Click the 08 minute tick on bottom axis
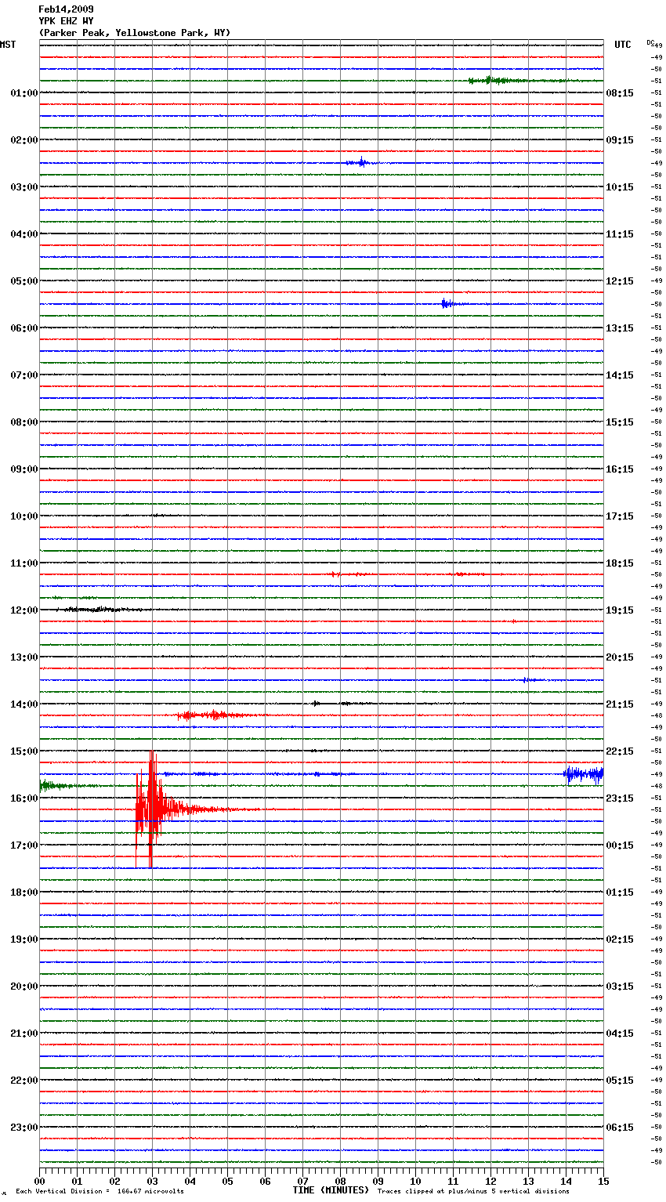Viewport: 666px width, 1202px height. point(340,1181)
